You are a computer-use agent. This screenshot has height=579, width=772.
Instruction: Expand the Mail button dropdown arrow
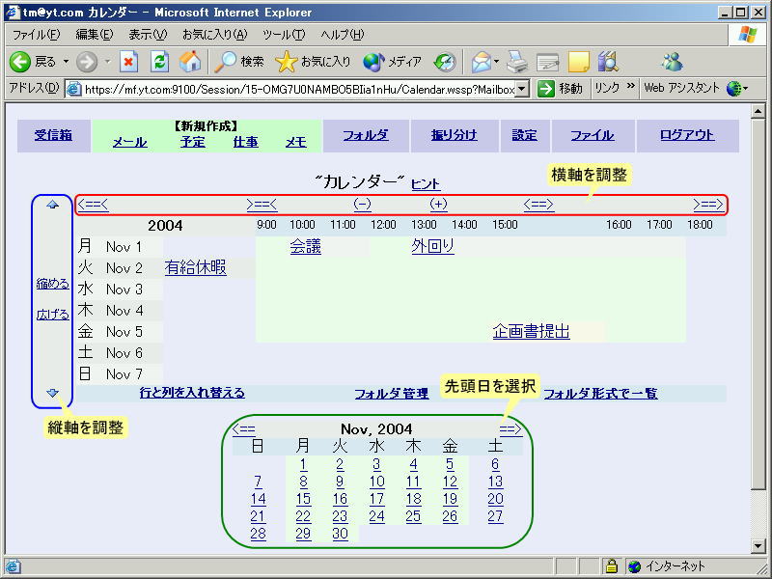497,62
